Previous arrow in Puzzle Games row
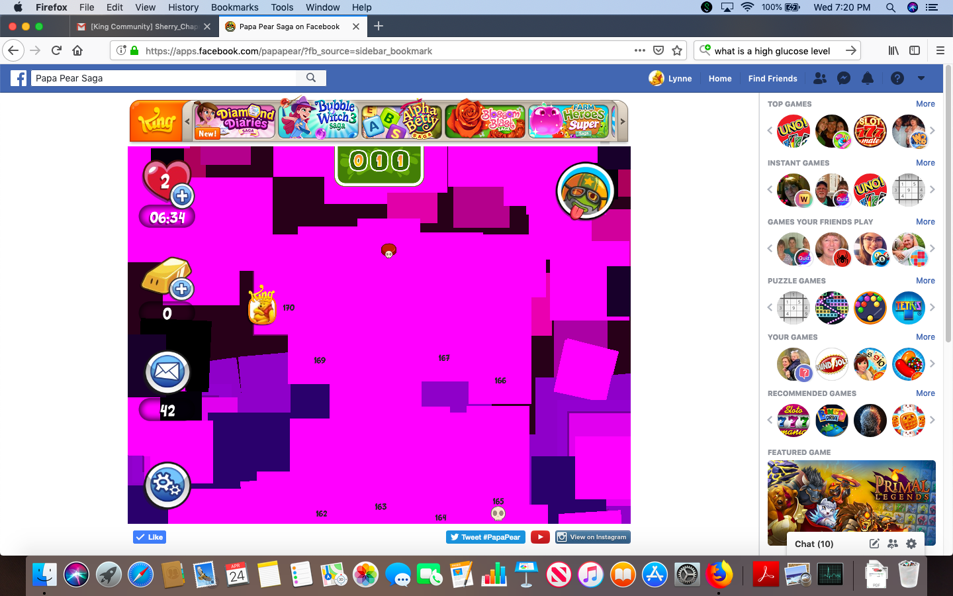953x596 pixels. (x=770, y=307)
